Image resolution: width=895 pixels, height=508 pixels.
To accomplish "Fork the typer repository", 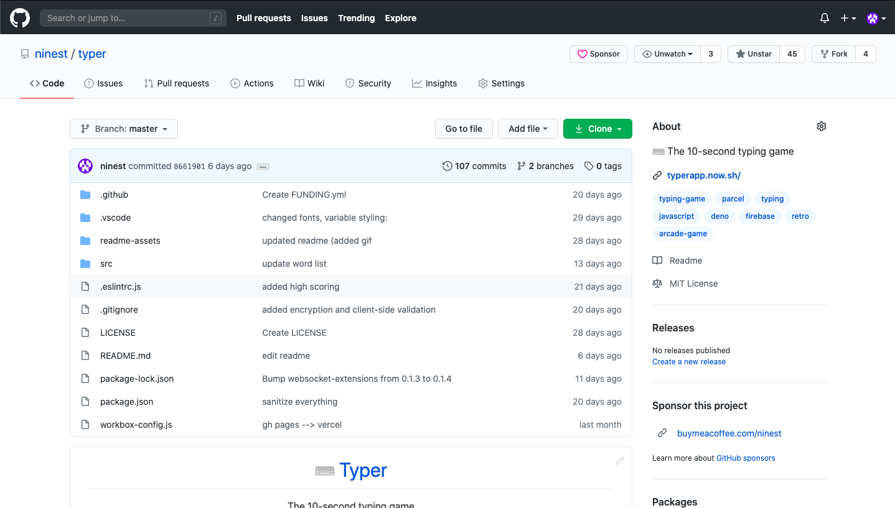I will pos(834,54).
